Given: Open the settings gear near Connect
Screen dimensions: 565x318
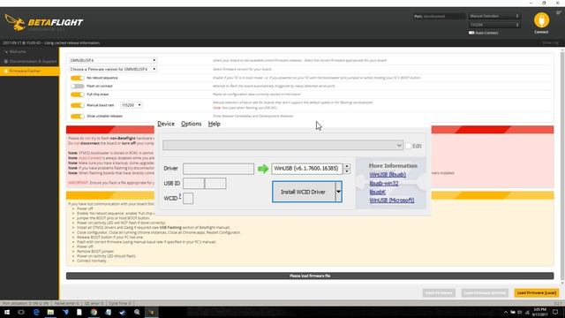Looking at the screenshot, I should 559,12.
